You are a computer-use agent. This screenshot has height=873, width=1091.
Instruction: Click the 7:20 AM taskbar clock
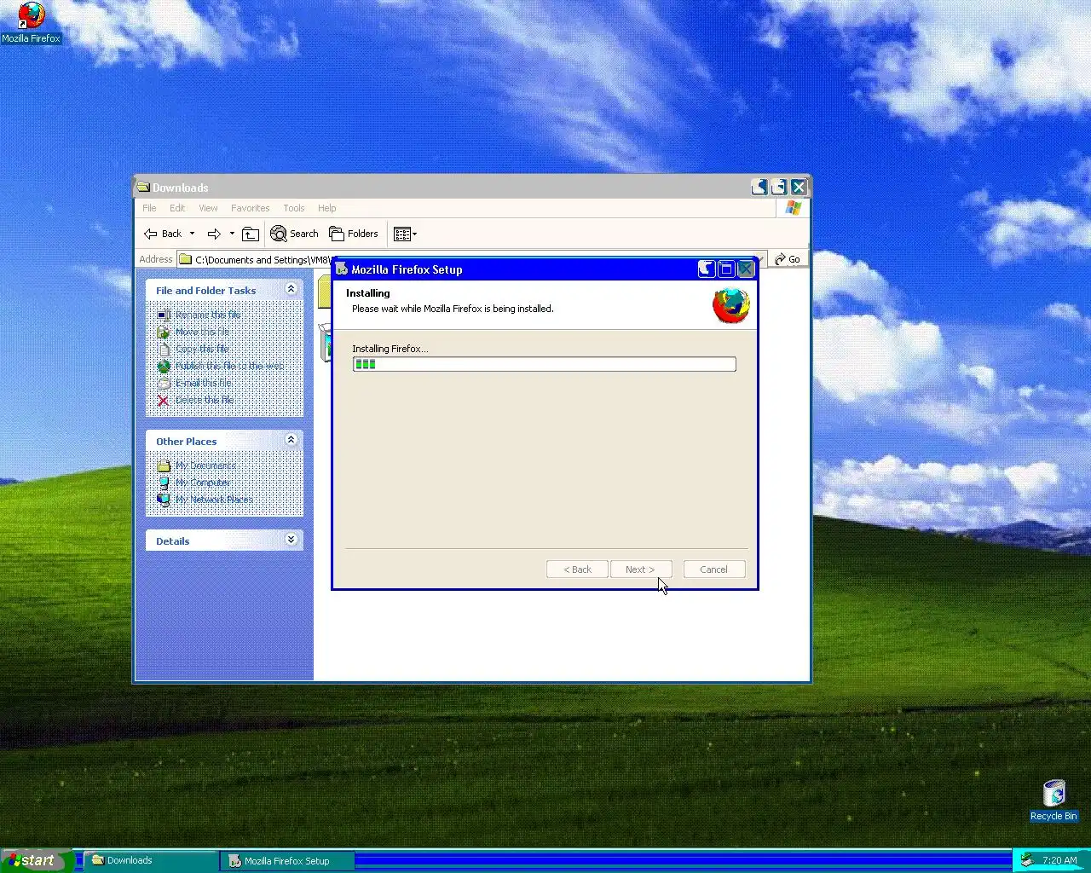(x=1059, y=860)
